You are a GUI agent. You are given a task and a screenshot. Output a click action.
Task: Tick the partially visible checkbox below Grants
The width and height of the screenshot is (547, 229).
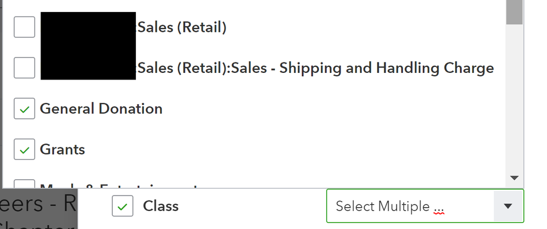pos(24,185)
